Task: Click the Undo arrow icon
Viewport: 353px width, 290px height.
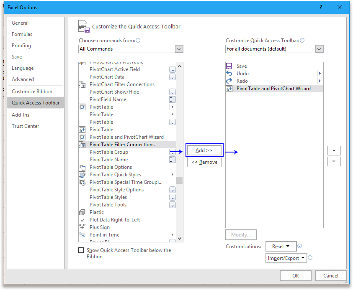Action: coord(229,74)
